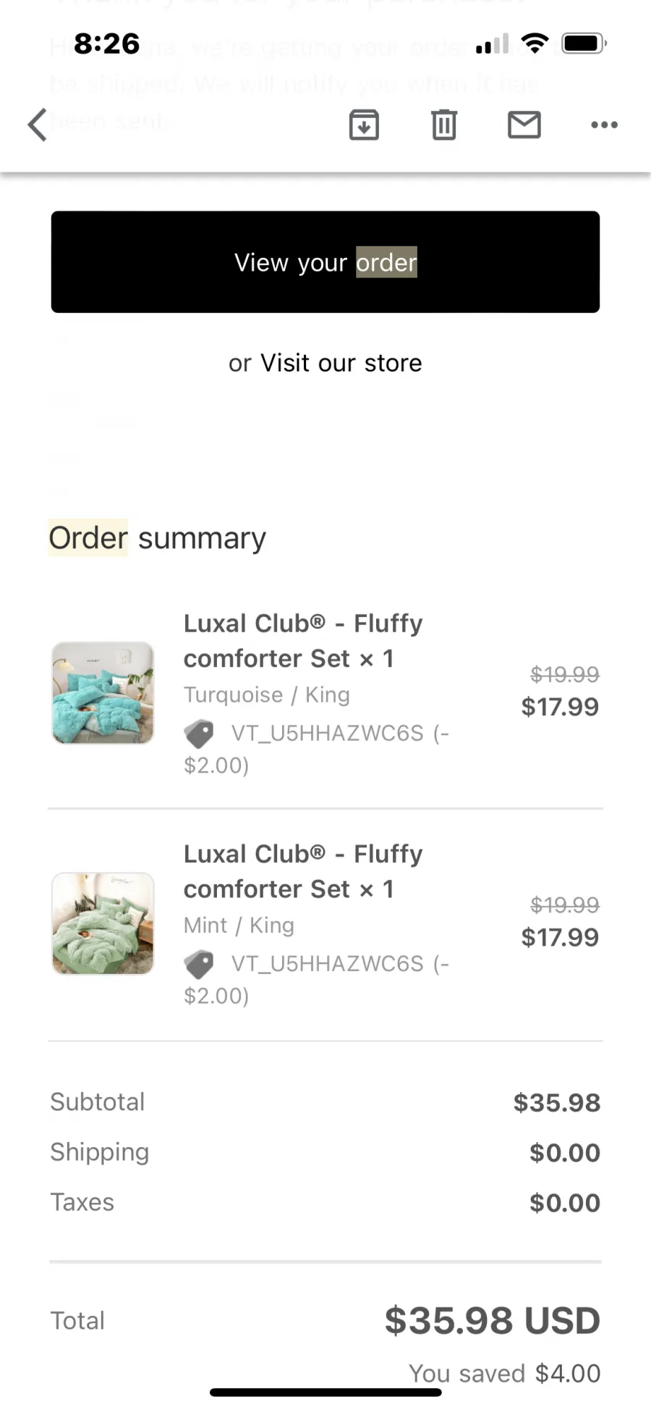Follow the Visit our store link
This screenshot has width=651, height=1410.
[341, 363]
